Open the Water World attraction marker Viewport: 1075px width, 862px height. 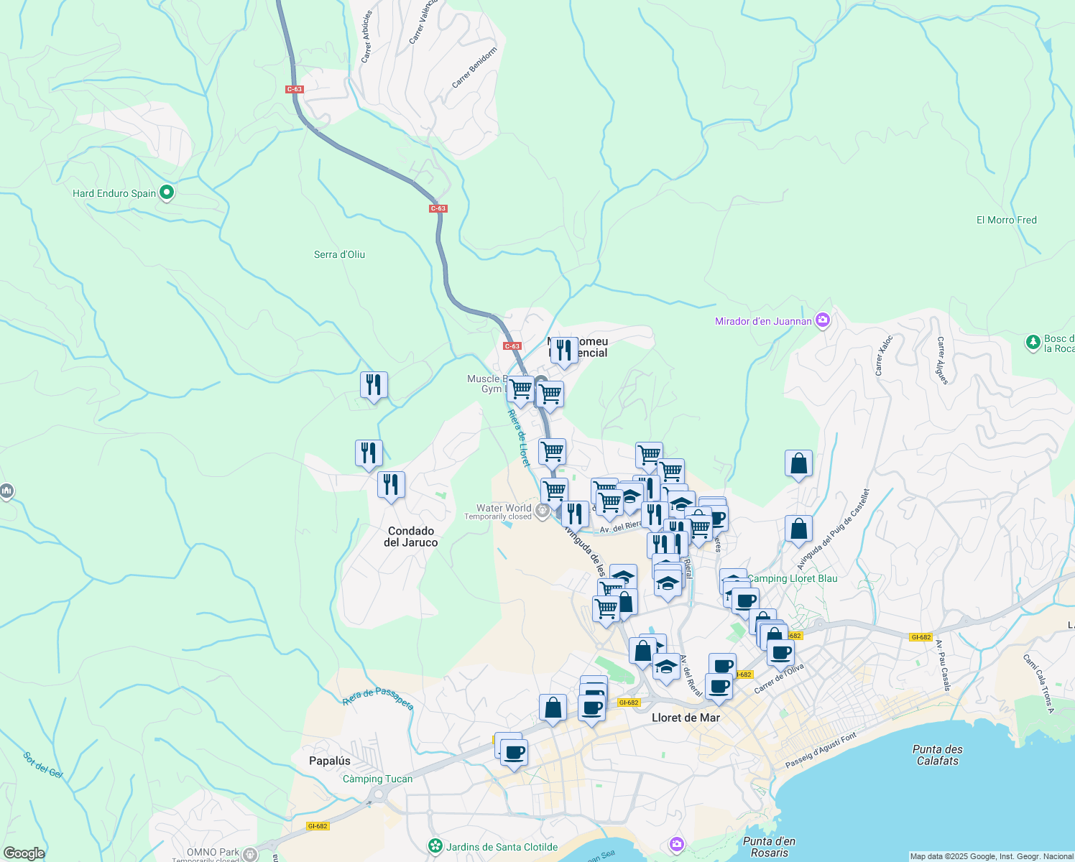tap(543, 511)
